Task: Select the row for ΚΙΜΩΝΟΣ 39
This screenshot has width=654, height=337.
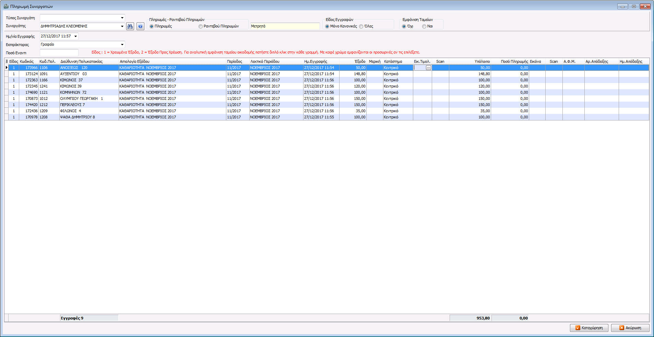Action: tap(326, 86)
